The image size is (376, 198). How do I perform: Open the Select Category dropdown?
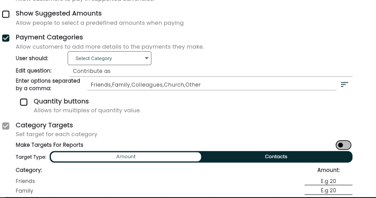(110, 58)
